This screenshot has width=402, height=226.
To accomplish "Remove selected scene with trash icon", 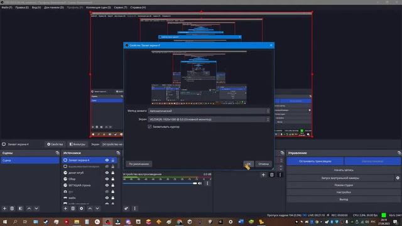I will click(x=12, y=208).
